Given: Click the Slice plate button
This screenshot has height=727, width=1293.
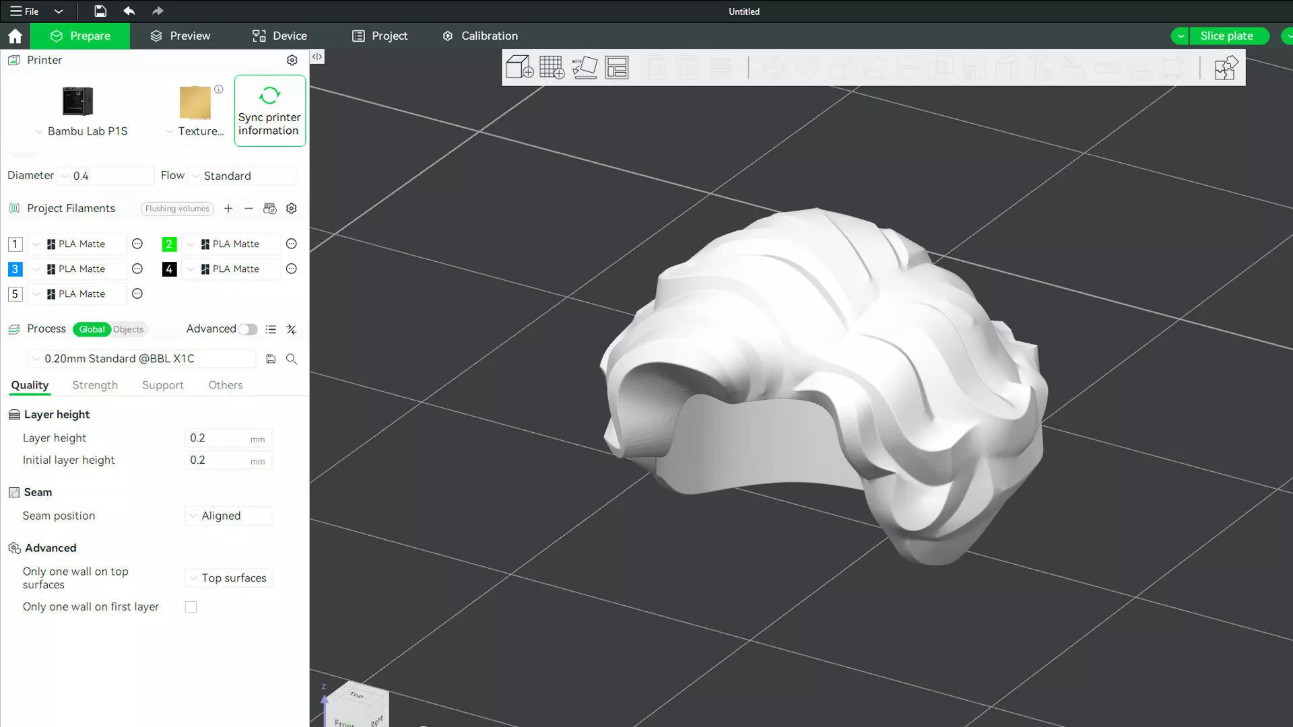Looking at the screenshot, I should tap(1226, 36).
